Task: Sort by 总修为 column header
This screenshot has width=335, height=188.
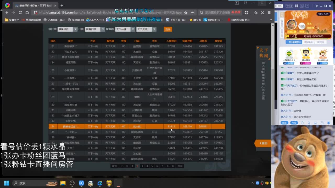Action: point(203,41)
